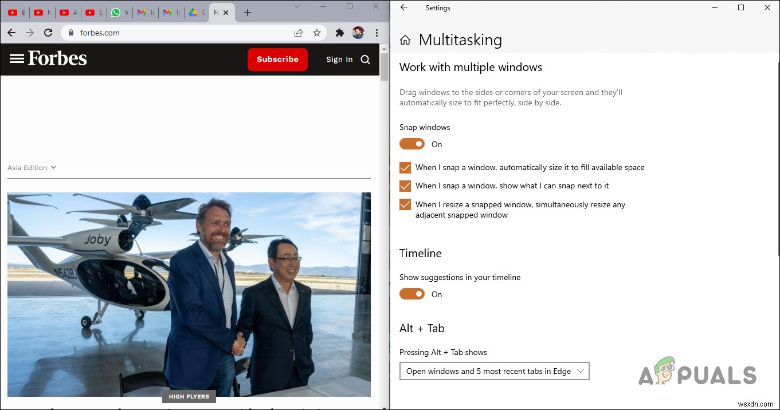
Task: Minimize the Settings window
Action: (715, 7)
